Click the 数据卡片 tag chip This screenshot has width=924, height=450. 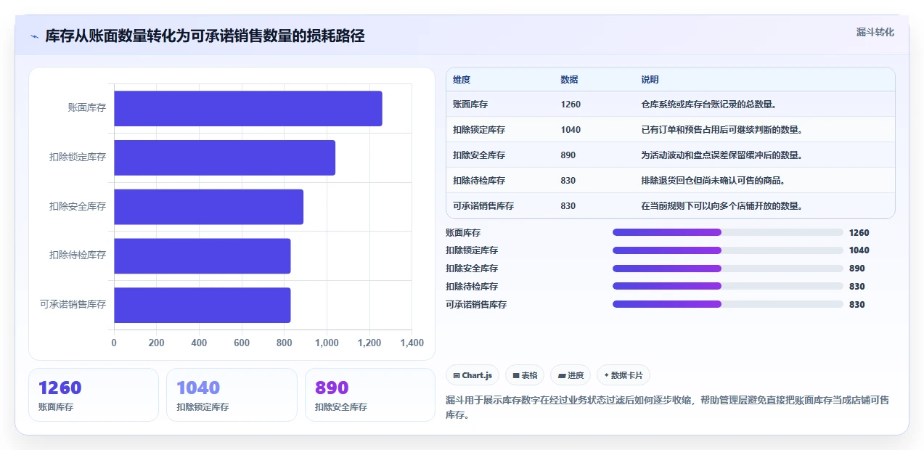click(x=624, y=375)
